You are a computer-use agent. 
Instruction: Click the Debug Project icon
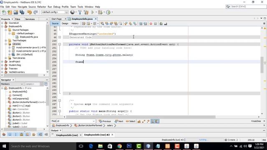click(100, 12)
